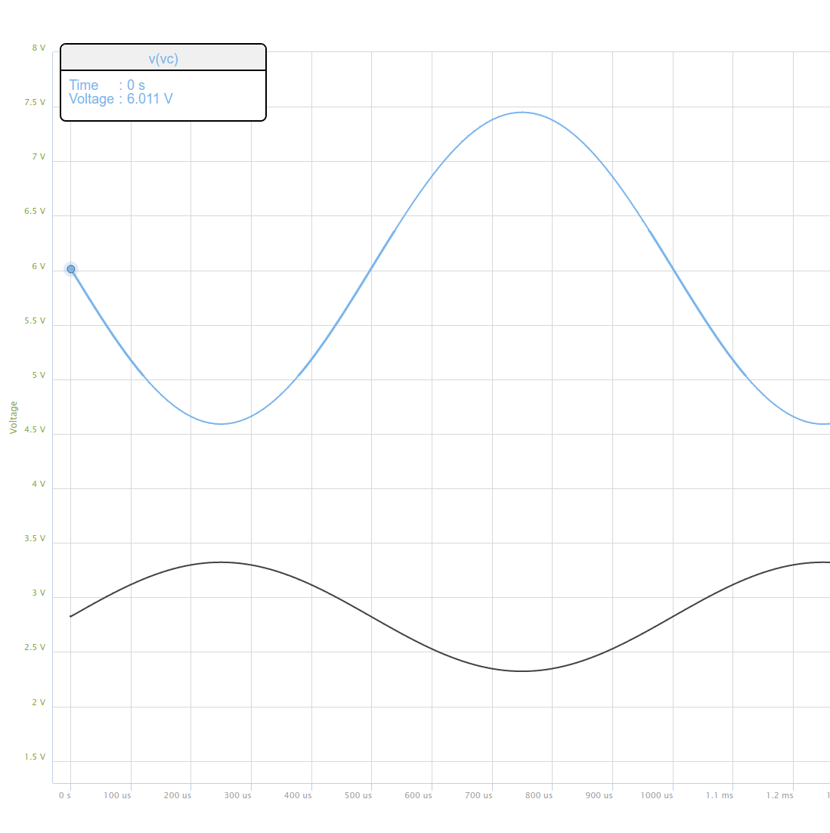
Task: Click the 3.5 V y-axis tick label
Action: (39, 539)
